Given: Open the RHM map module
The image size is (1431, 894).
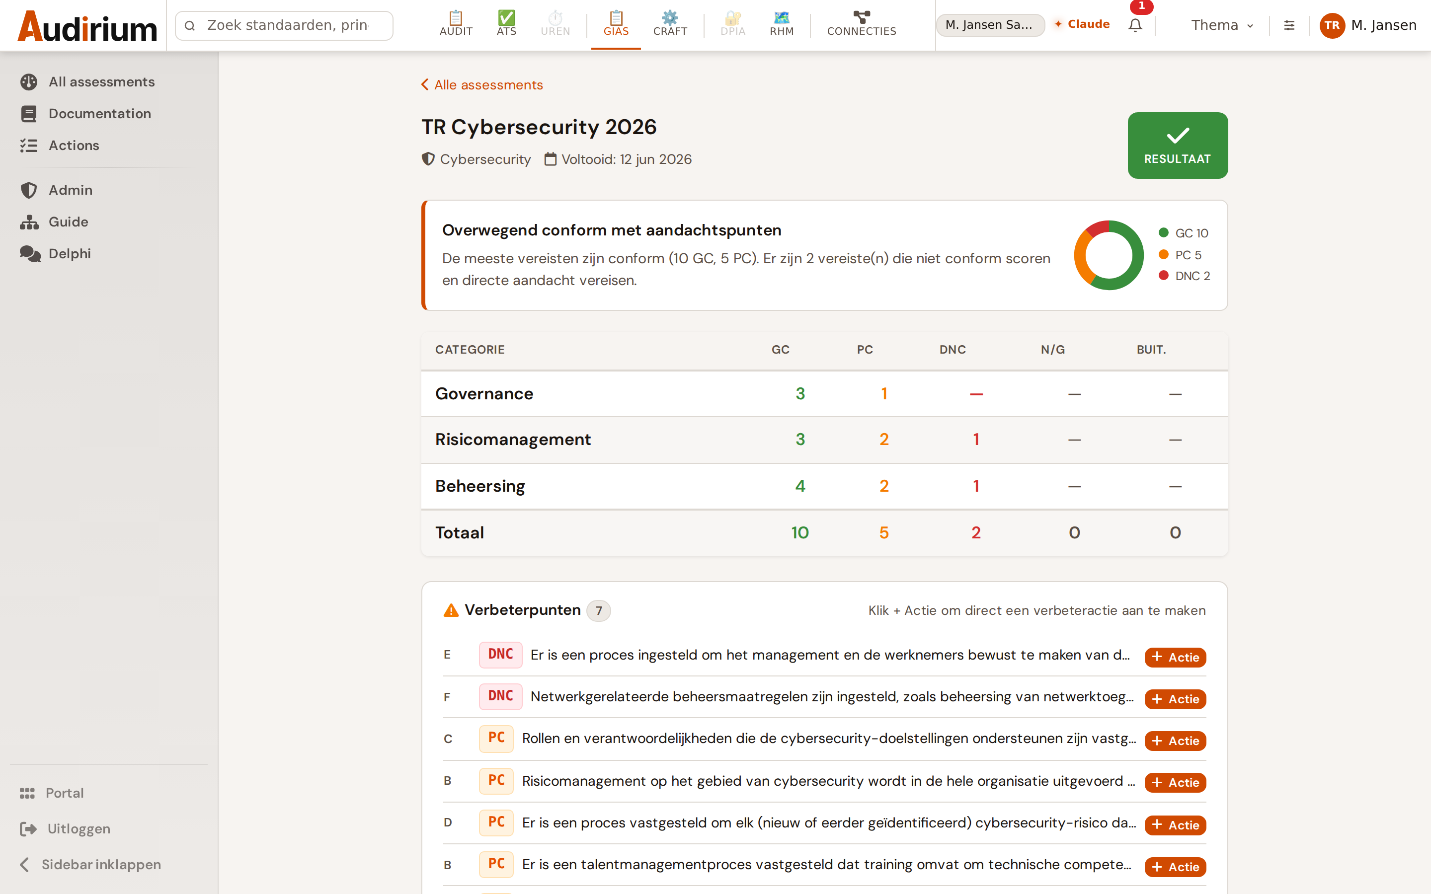Looking at the screenshot, I should (782, 24).
